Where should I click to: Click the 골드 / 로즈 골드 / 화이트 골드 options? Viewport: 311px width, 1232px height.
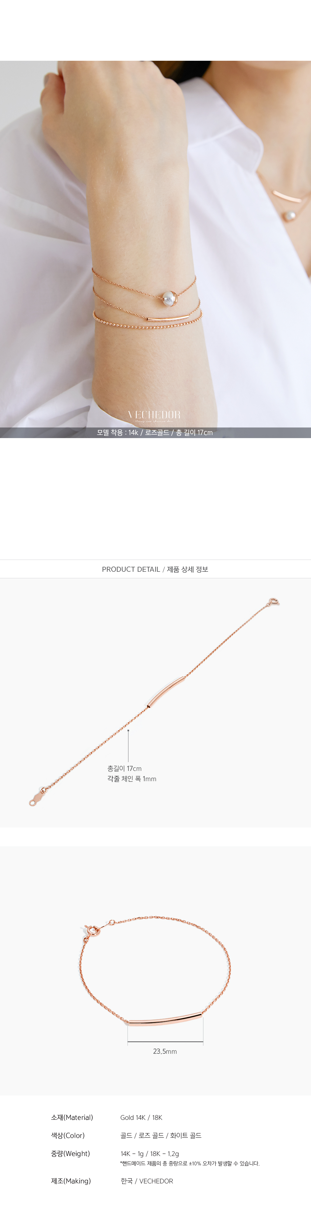pos(161,1135)
